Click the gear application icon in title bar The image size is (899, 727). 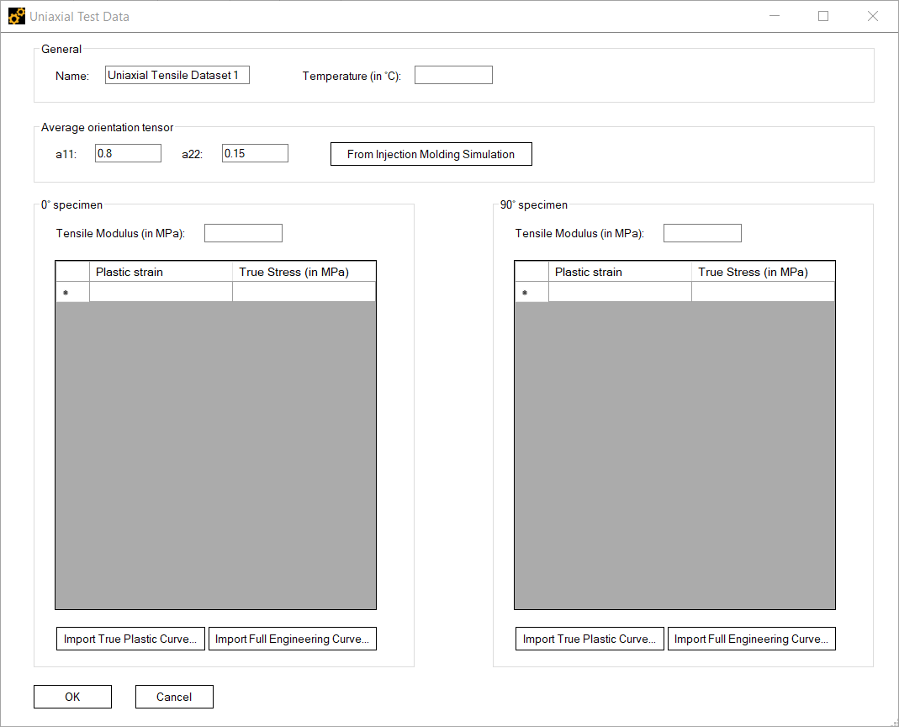click(x=15, y=15)
